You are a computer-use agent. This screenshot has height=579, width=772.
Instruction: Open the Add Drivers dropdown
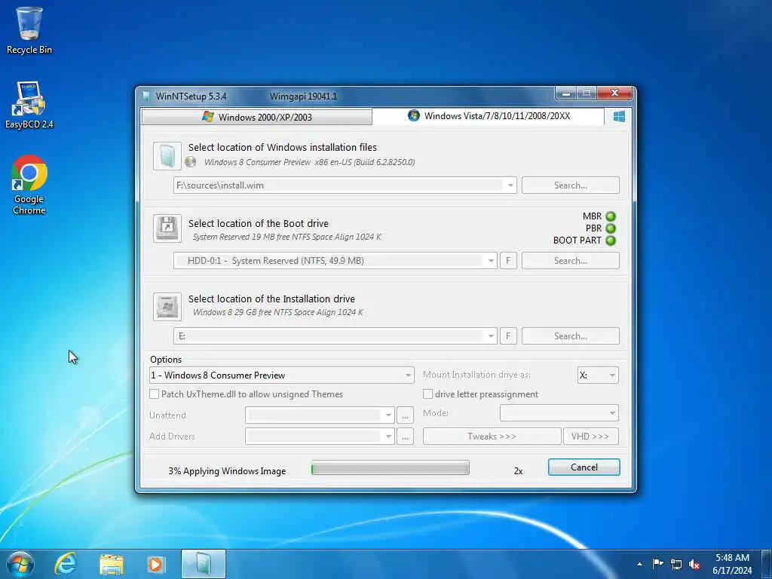point(388,437)
